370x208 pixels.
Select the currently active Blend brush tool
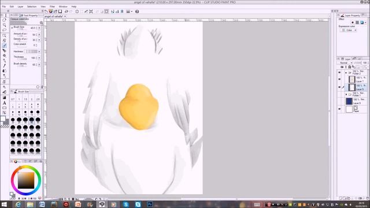(4, 46)
